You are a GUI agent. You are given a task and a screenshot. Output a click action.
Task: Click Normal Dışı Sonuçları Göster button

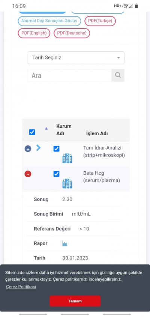49,21
